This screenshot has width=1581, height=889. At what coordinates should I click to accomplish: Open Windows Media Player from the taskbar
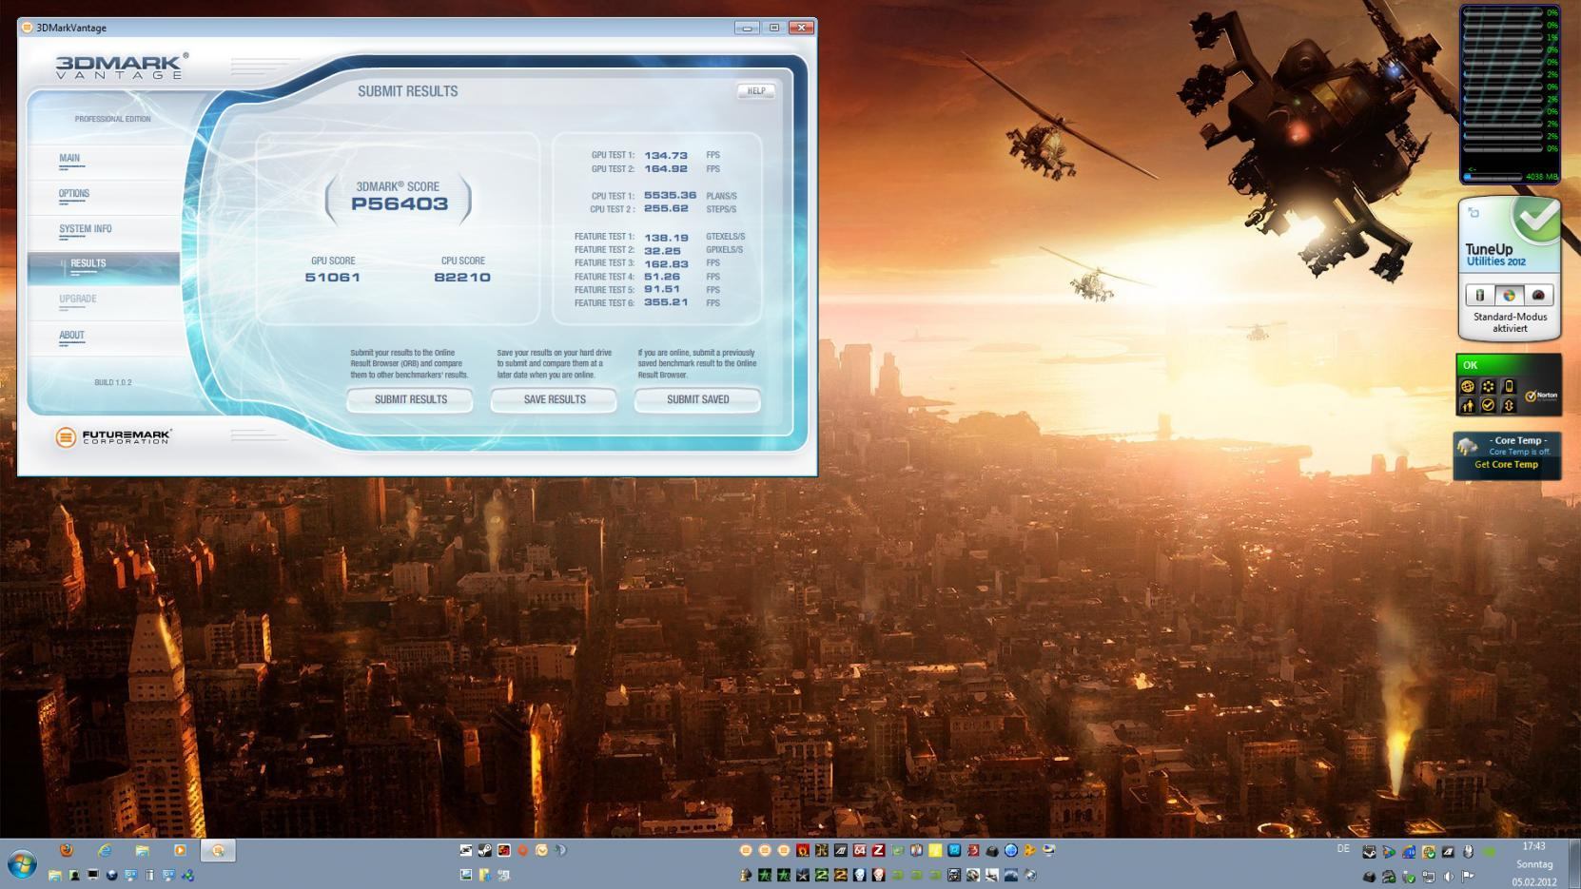click(x=180, y=851)
